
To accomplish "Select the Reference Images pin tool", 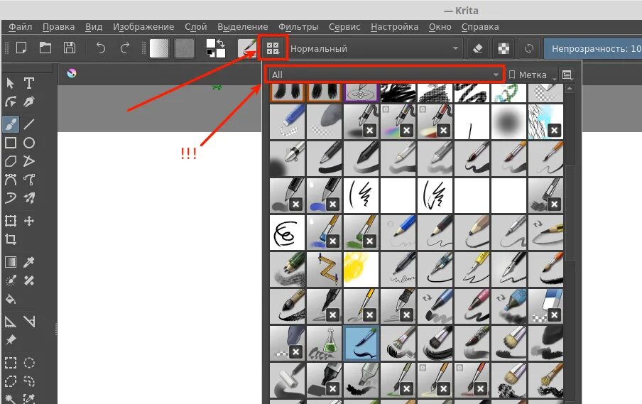I will (11, 339).
